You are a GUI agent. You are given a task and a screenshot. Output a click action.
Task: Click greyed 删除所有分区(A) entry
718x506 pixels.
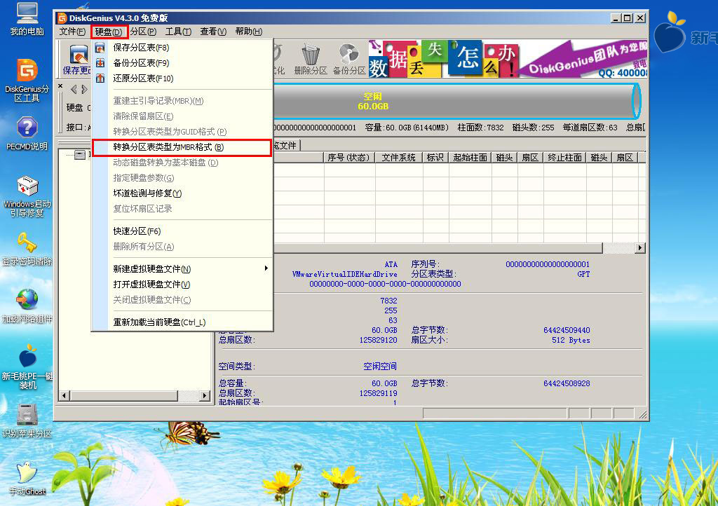tap(182, 247)
